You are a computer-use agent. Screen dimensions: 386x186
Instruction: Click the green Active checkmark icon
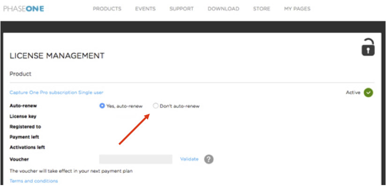369,93
